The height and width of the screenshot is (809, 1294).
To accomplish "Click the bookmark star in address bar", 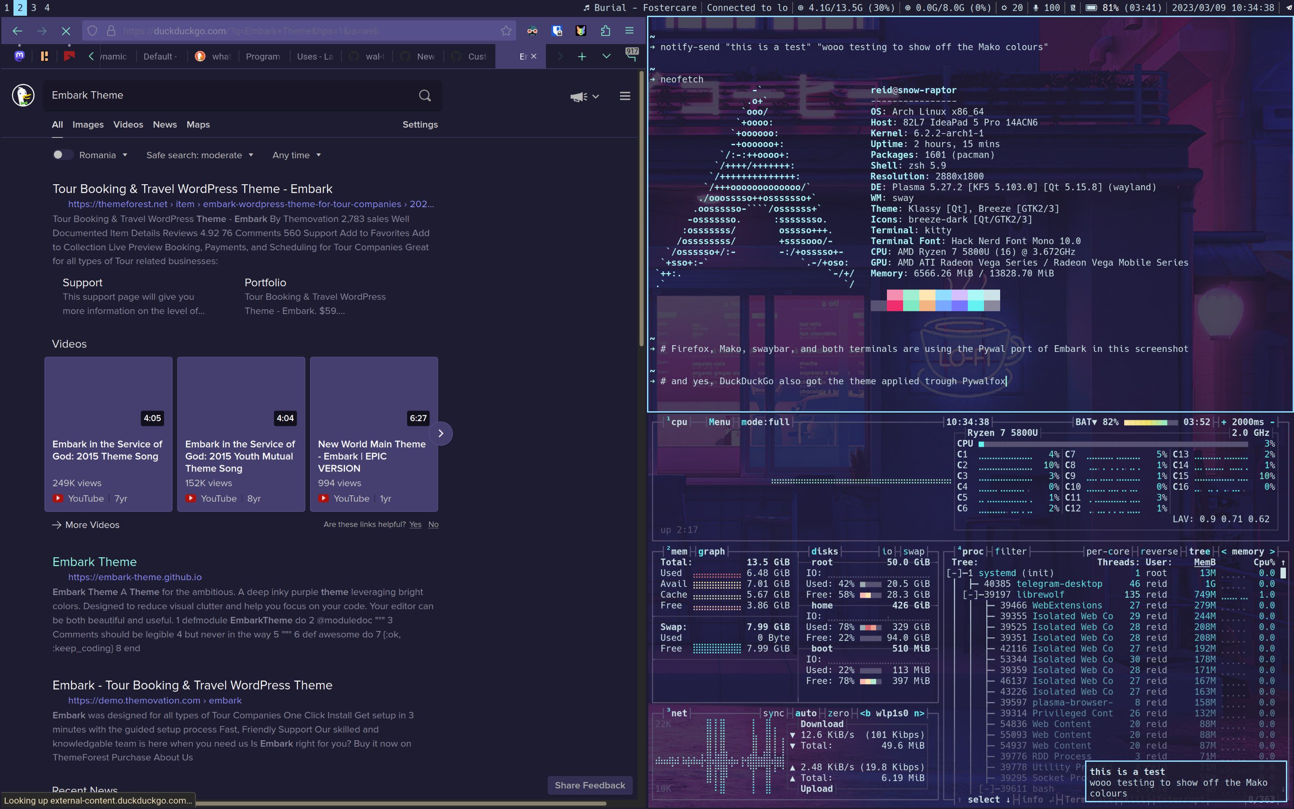I will (x=505, y=31).
